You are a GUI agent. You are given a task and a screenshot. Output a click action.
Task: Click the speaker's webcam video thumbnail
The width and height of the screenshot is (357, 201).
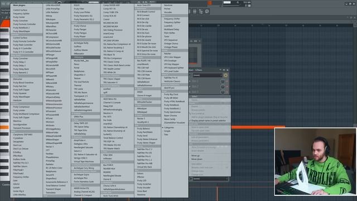[315, 161]
